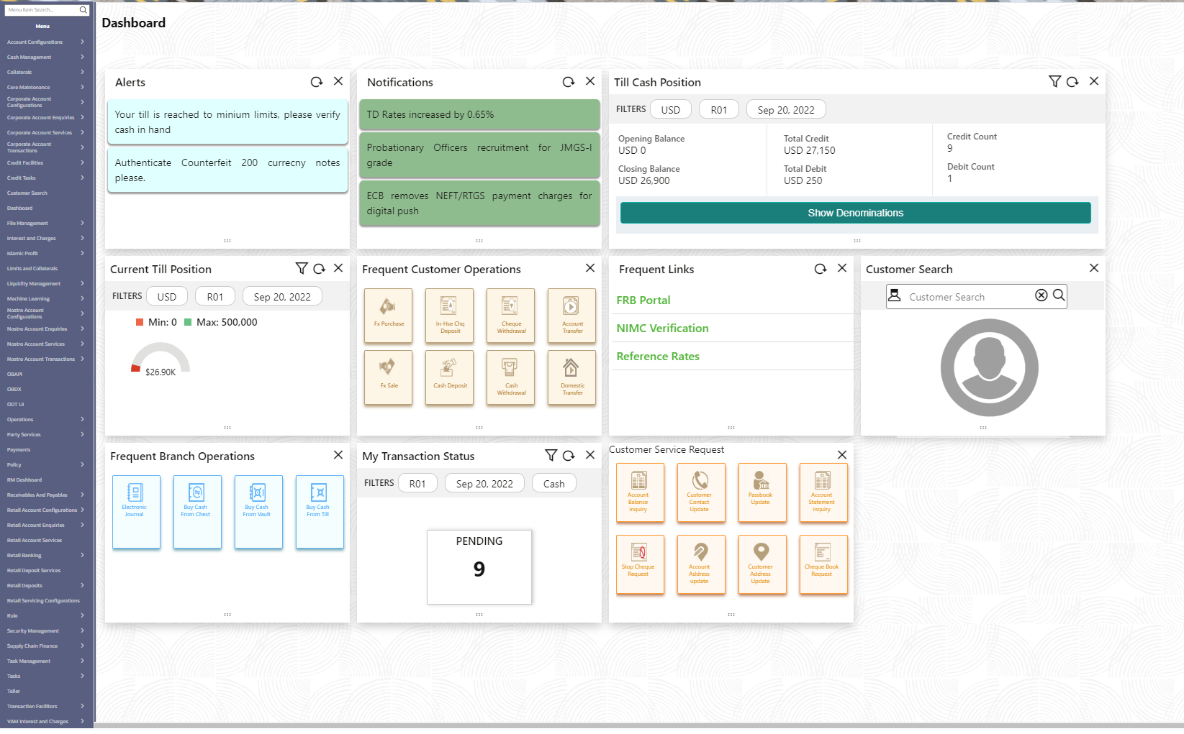Refresh the Alerts widget
The image size is (1184, 734).
tap(317, 82)
